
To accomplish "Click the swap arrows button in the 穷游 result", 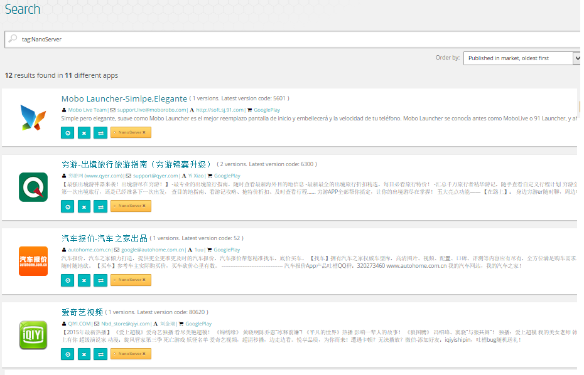I will [100, 206].
